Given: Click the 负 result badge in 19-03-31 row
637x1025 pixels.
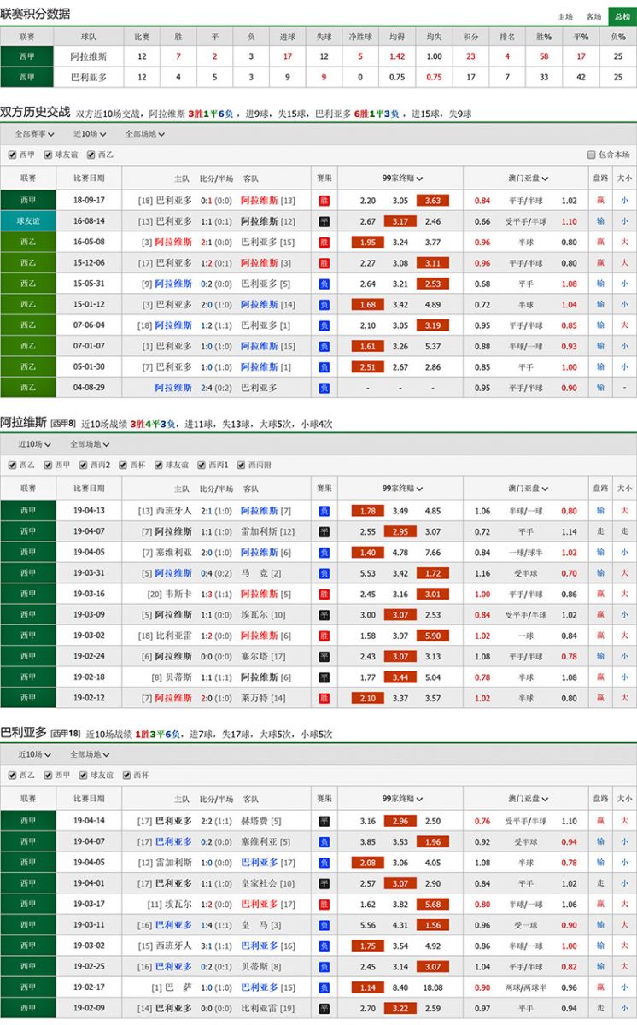Looking at the screenshot, I should (324, 573).
